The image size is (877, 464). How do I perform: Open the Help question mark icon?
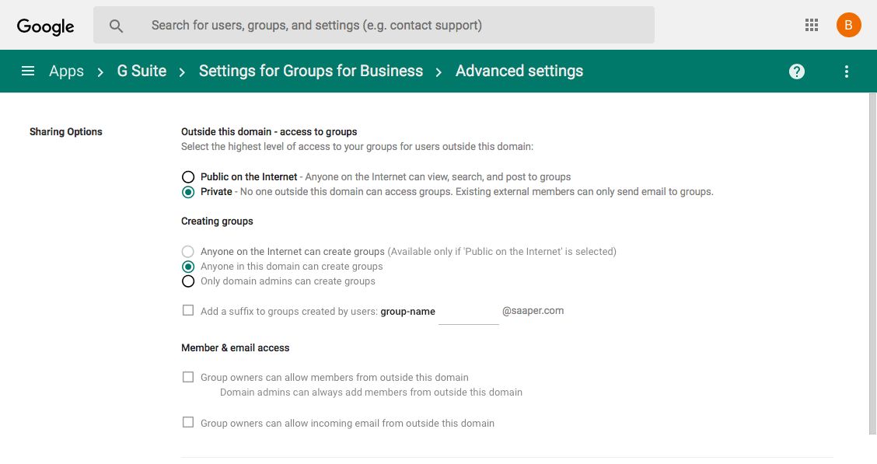pos(796,72)
